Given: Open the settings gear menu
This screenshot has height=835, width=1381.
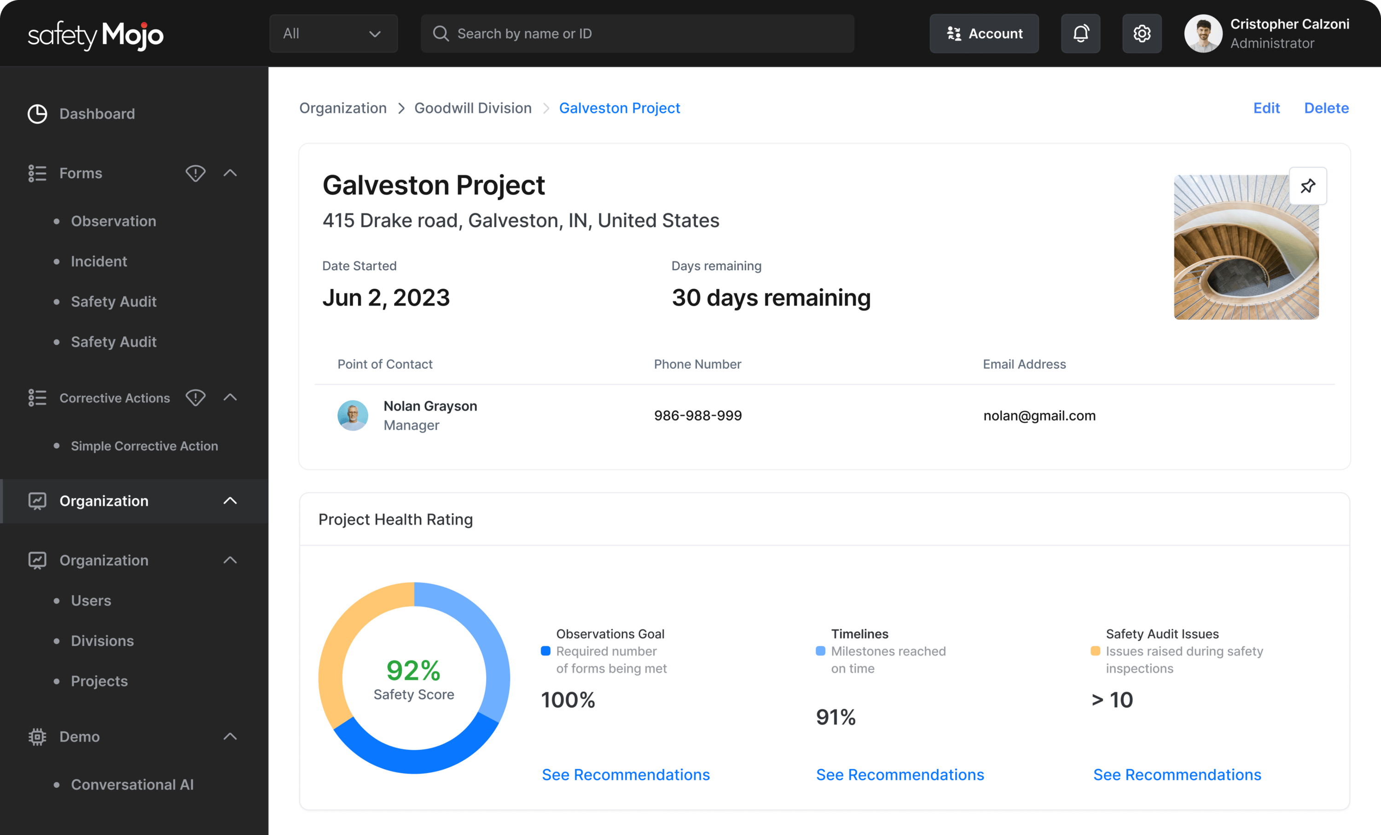Looking at the screenshot, I should tap(1142, 33).
